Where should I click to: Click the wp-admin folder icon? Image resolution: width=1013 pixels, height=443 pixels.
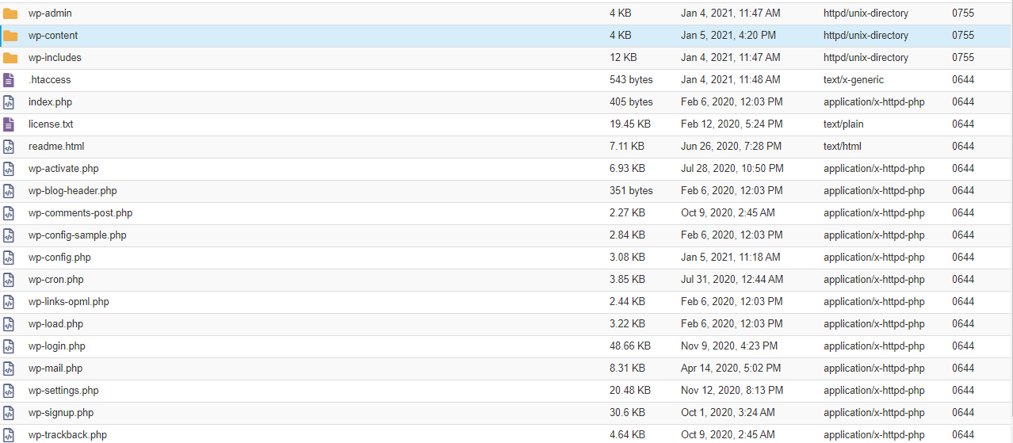point(10,13)
